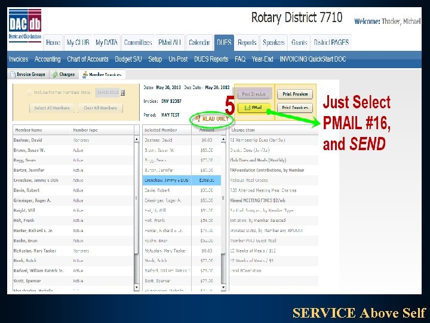This screenshot has height=323, width=430.
Task: Open Chart of Accounts
Action: 88,59
